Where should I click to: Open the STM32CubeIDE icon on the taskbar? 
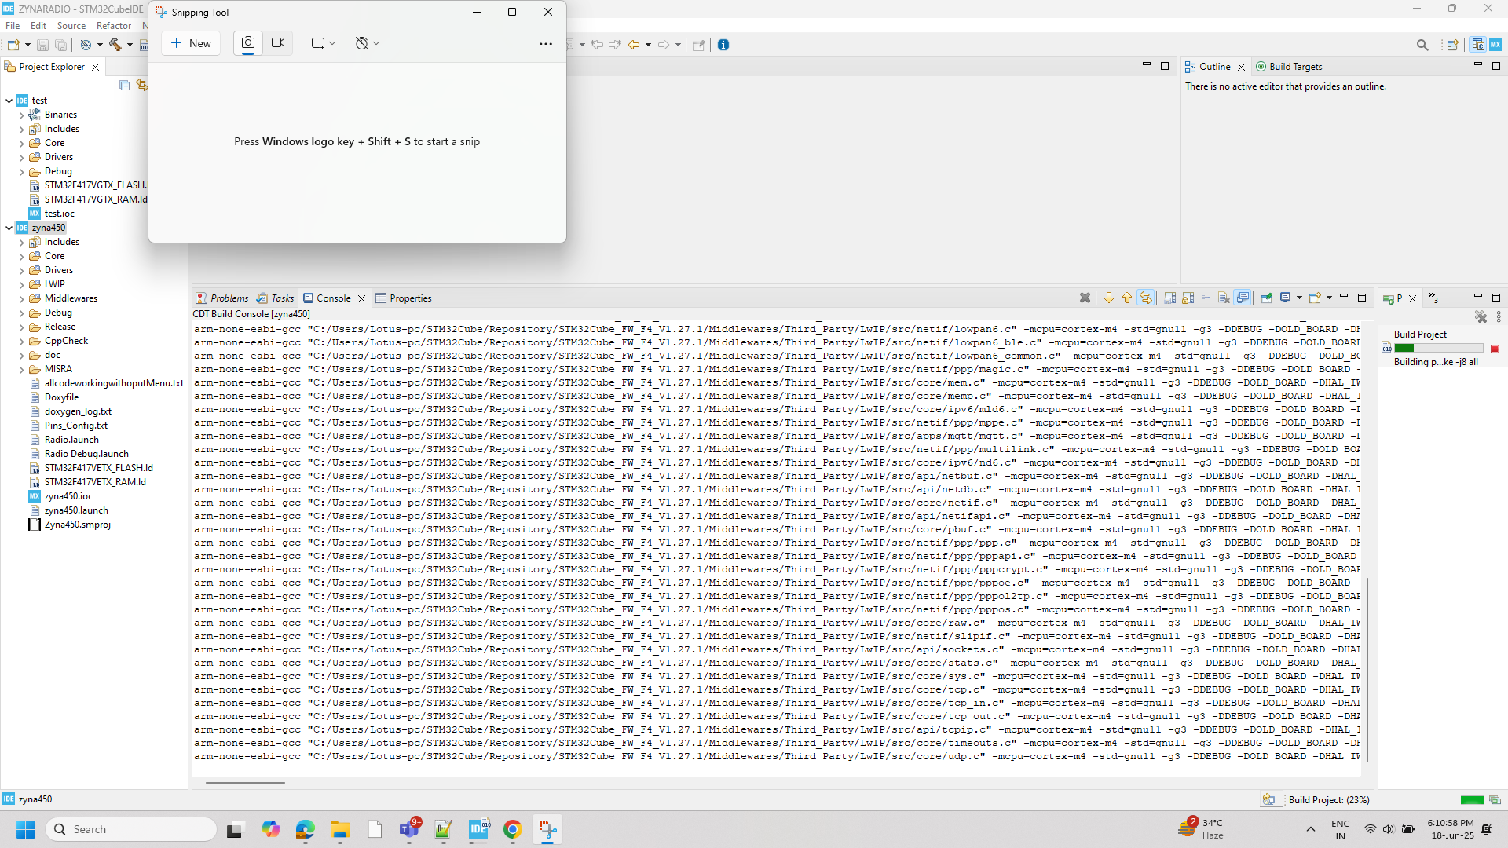coord(478,828)
